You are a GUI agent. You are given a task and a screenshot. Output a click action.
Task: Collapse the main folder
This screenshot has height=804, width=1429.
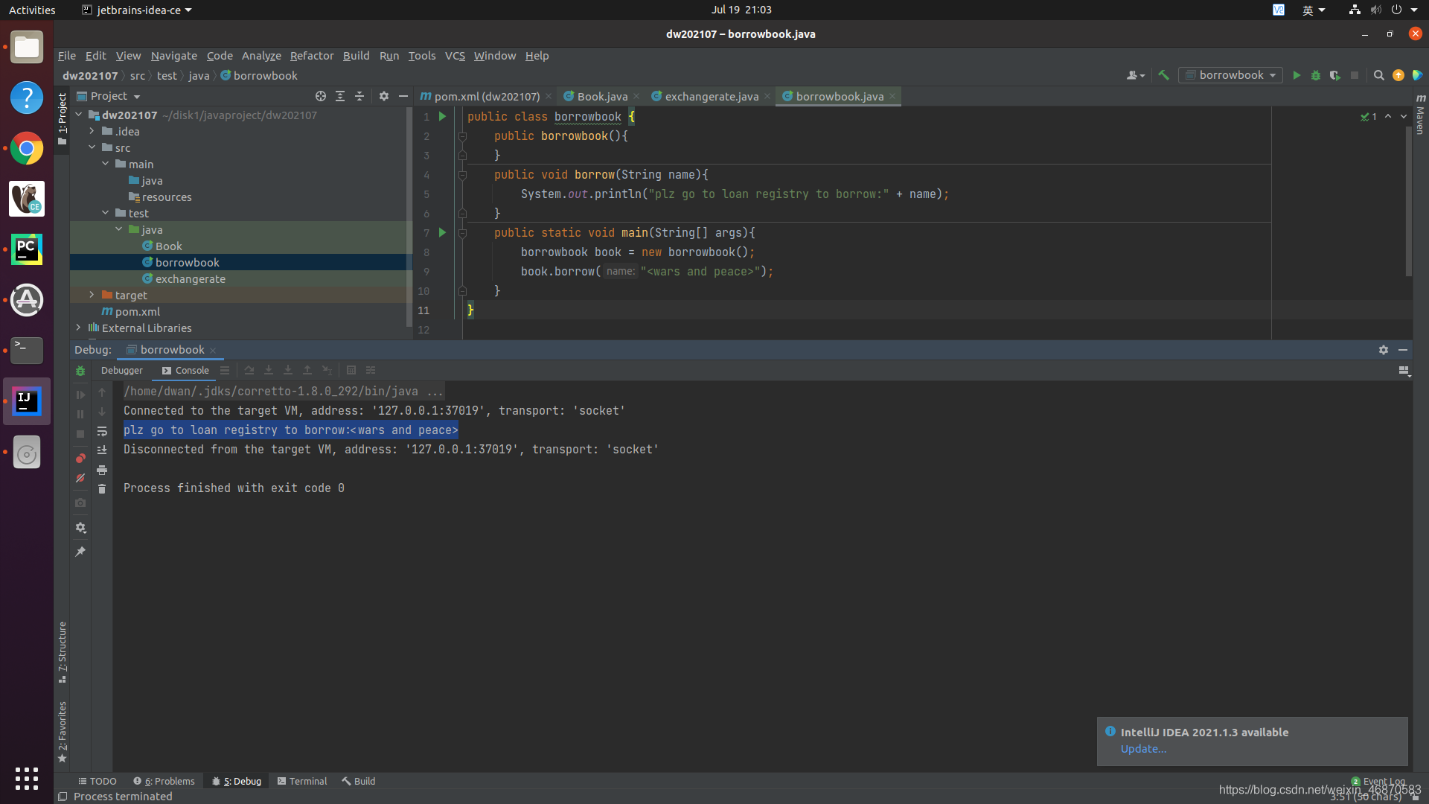click(x=105, y=165)
